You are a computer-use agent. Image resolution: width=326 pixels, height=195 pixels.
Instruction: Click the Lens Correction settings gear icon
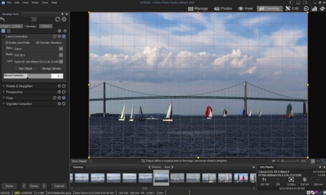(x=59, y=36)
